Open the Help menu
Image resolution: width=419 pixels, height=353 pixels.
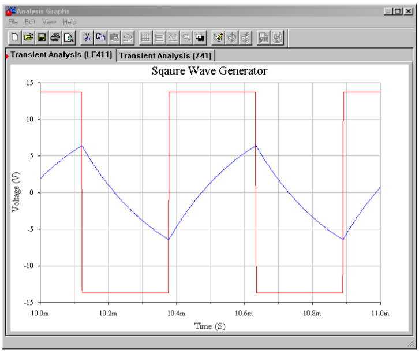(x=69, y=22)
